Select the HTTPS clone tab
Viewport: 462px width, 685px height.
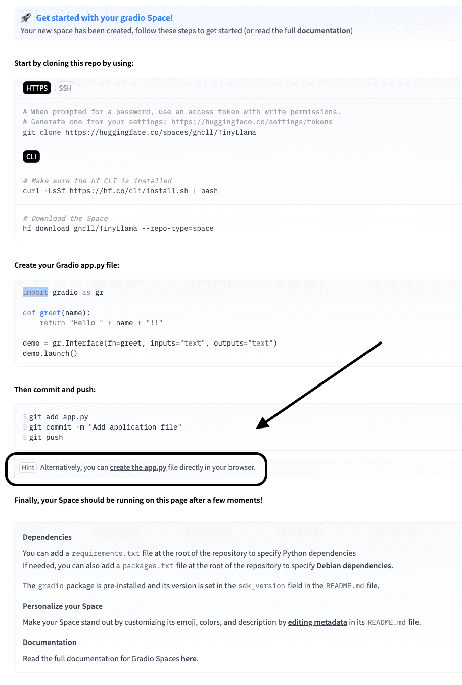pos(36,88)
